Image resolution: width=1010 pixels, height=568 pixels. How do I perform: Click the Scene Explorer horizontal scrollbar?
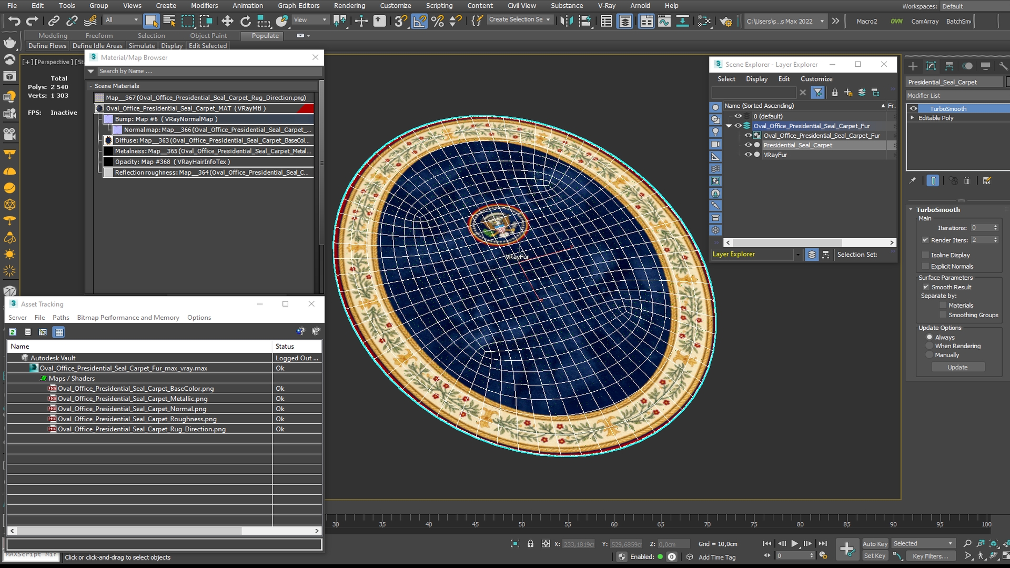tap(810, 242)
